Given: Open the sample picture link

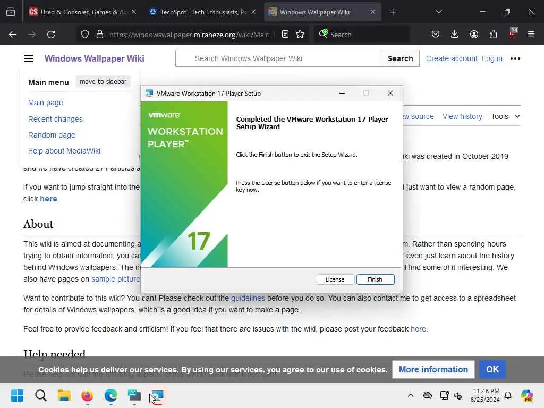Looking at the screenshot, I should coord(116,279).
